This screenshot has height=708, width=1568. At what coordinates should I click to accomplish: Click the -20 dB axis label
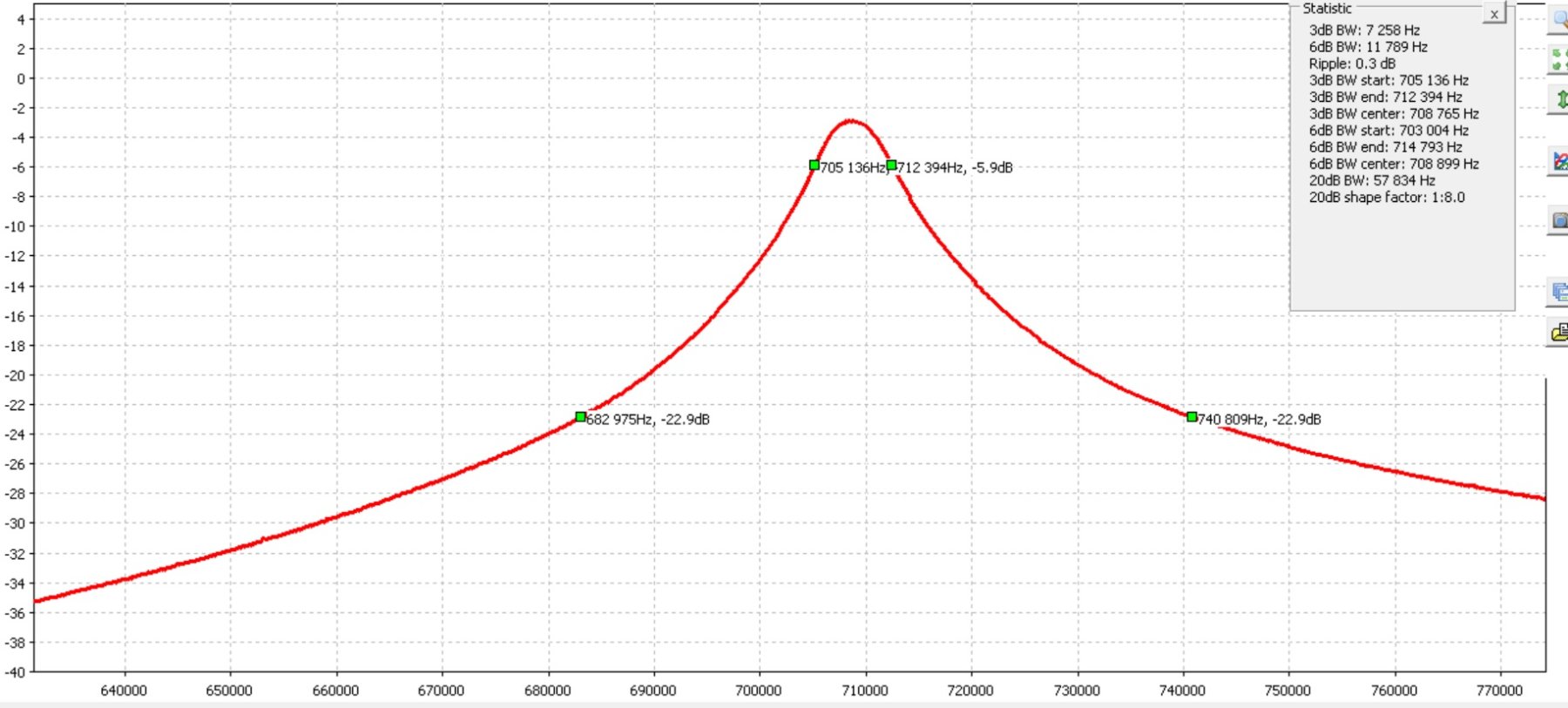click(x=15, y=375)
